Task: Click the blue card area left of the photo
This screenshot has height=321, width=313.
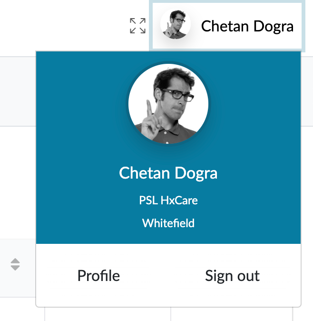Action: click(81, 105)
